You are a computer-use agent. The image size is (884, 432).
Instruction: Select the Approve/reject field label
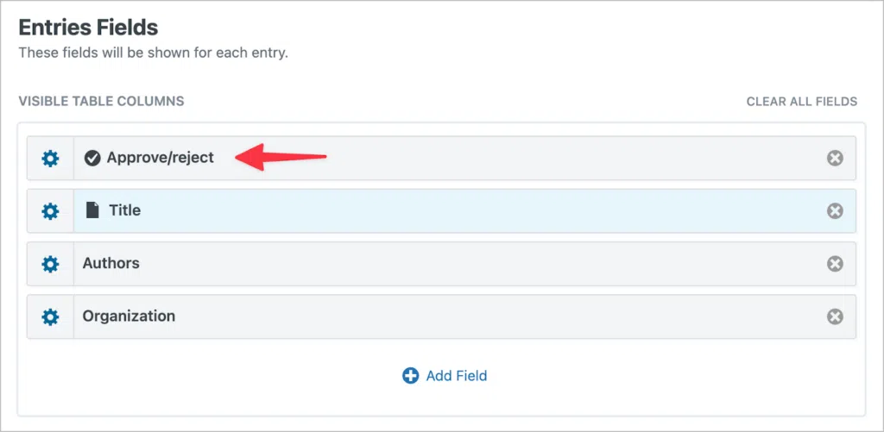(x=161, y=158)
